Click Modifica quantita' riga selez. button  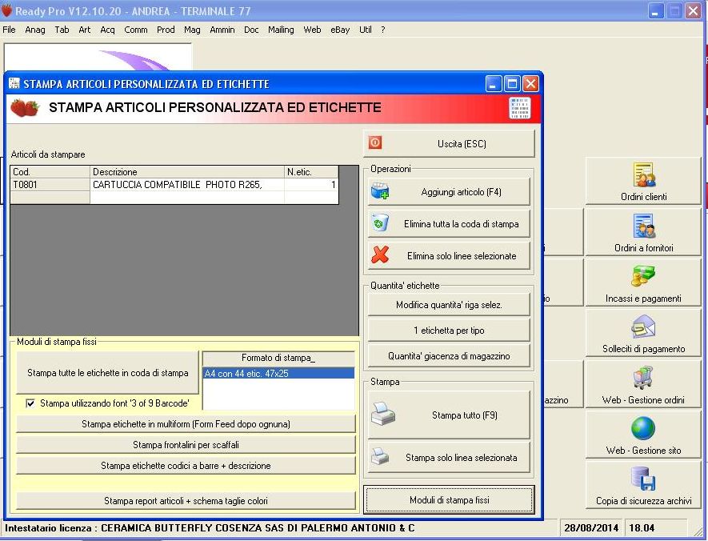coord(449,305)
